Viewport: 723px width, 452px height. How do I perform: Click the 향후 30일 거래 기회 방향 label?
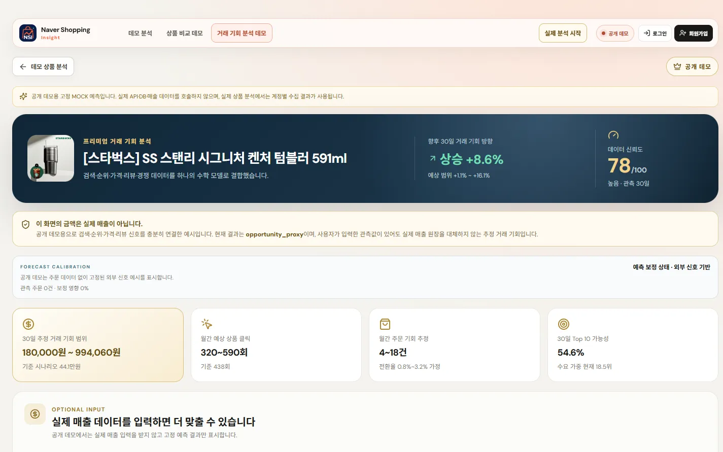(x=460, y=142)
